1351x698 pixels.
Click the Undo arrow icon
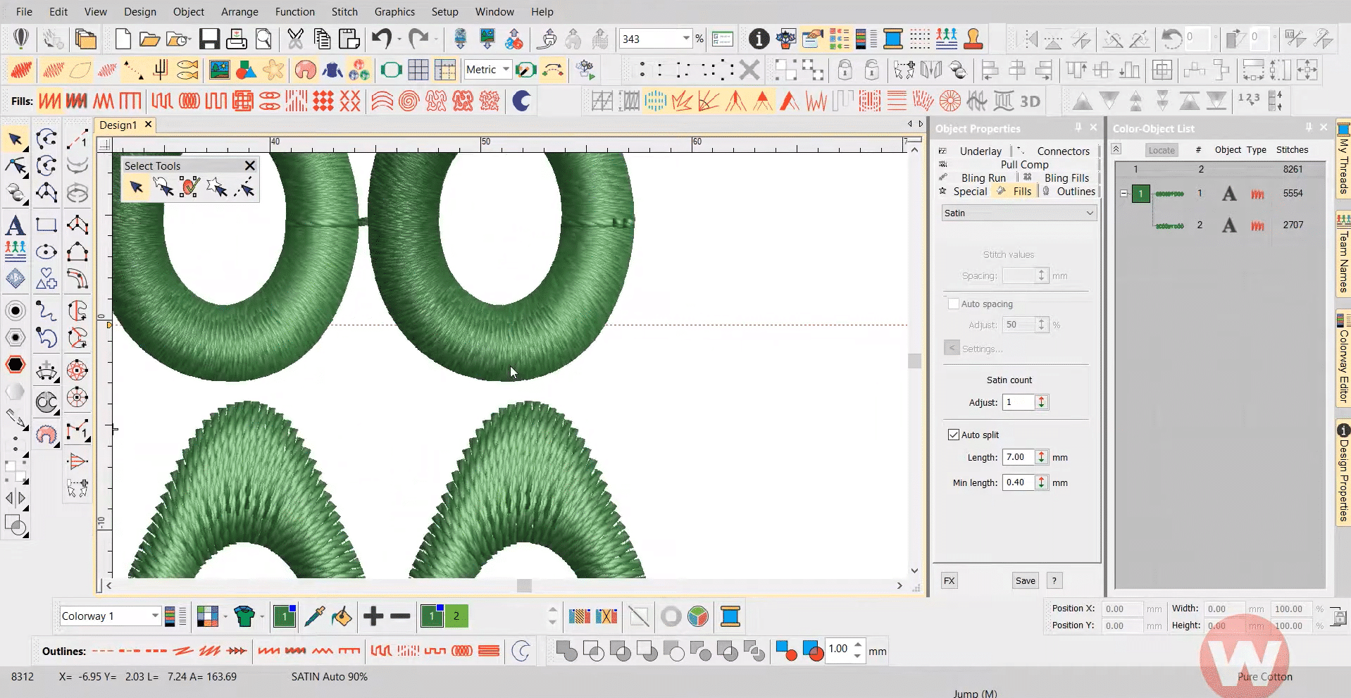(x=381, y=39)
